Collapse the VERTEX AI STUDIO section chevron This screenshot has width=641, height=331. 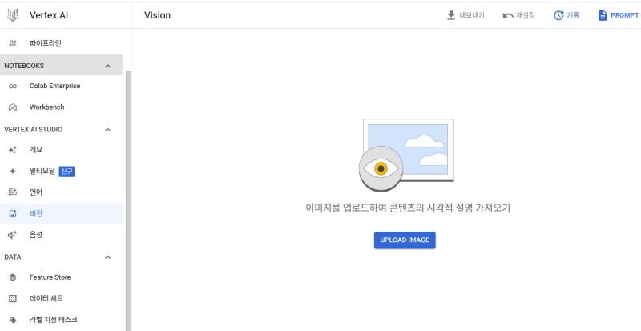click(x=107, y=130)
